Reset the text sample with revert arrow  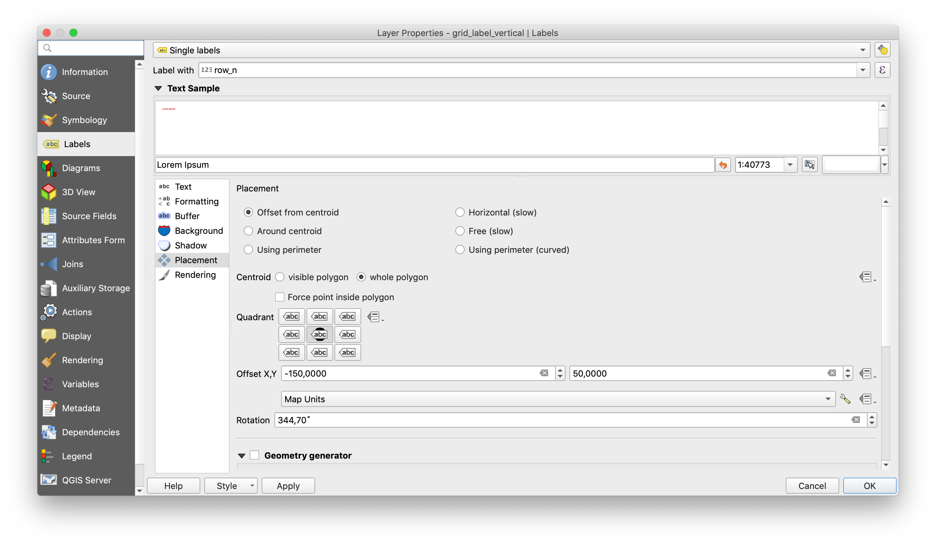723,164
